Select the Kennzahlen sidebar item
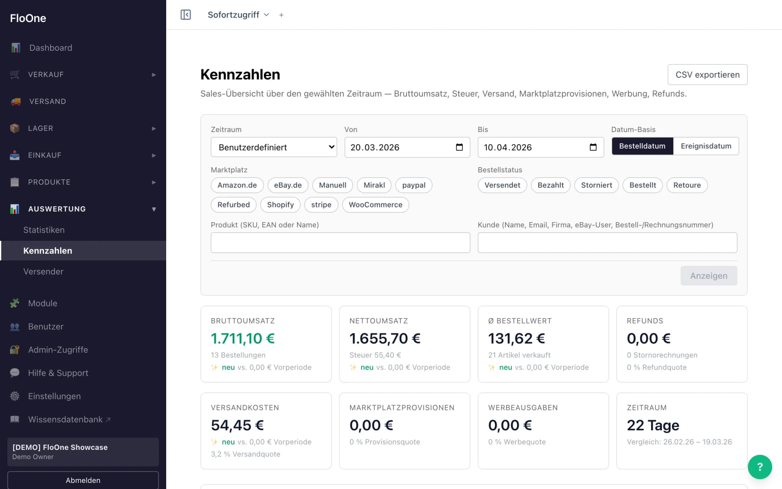 pos(83,251)
